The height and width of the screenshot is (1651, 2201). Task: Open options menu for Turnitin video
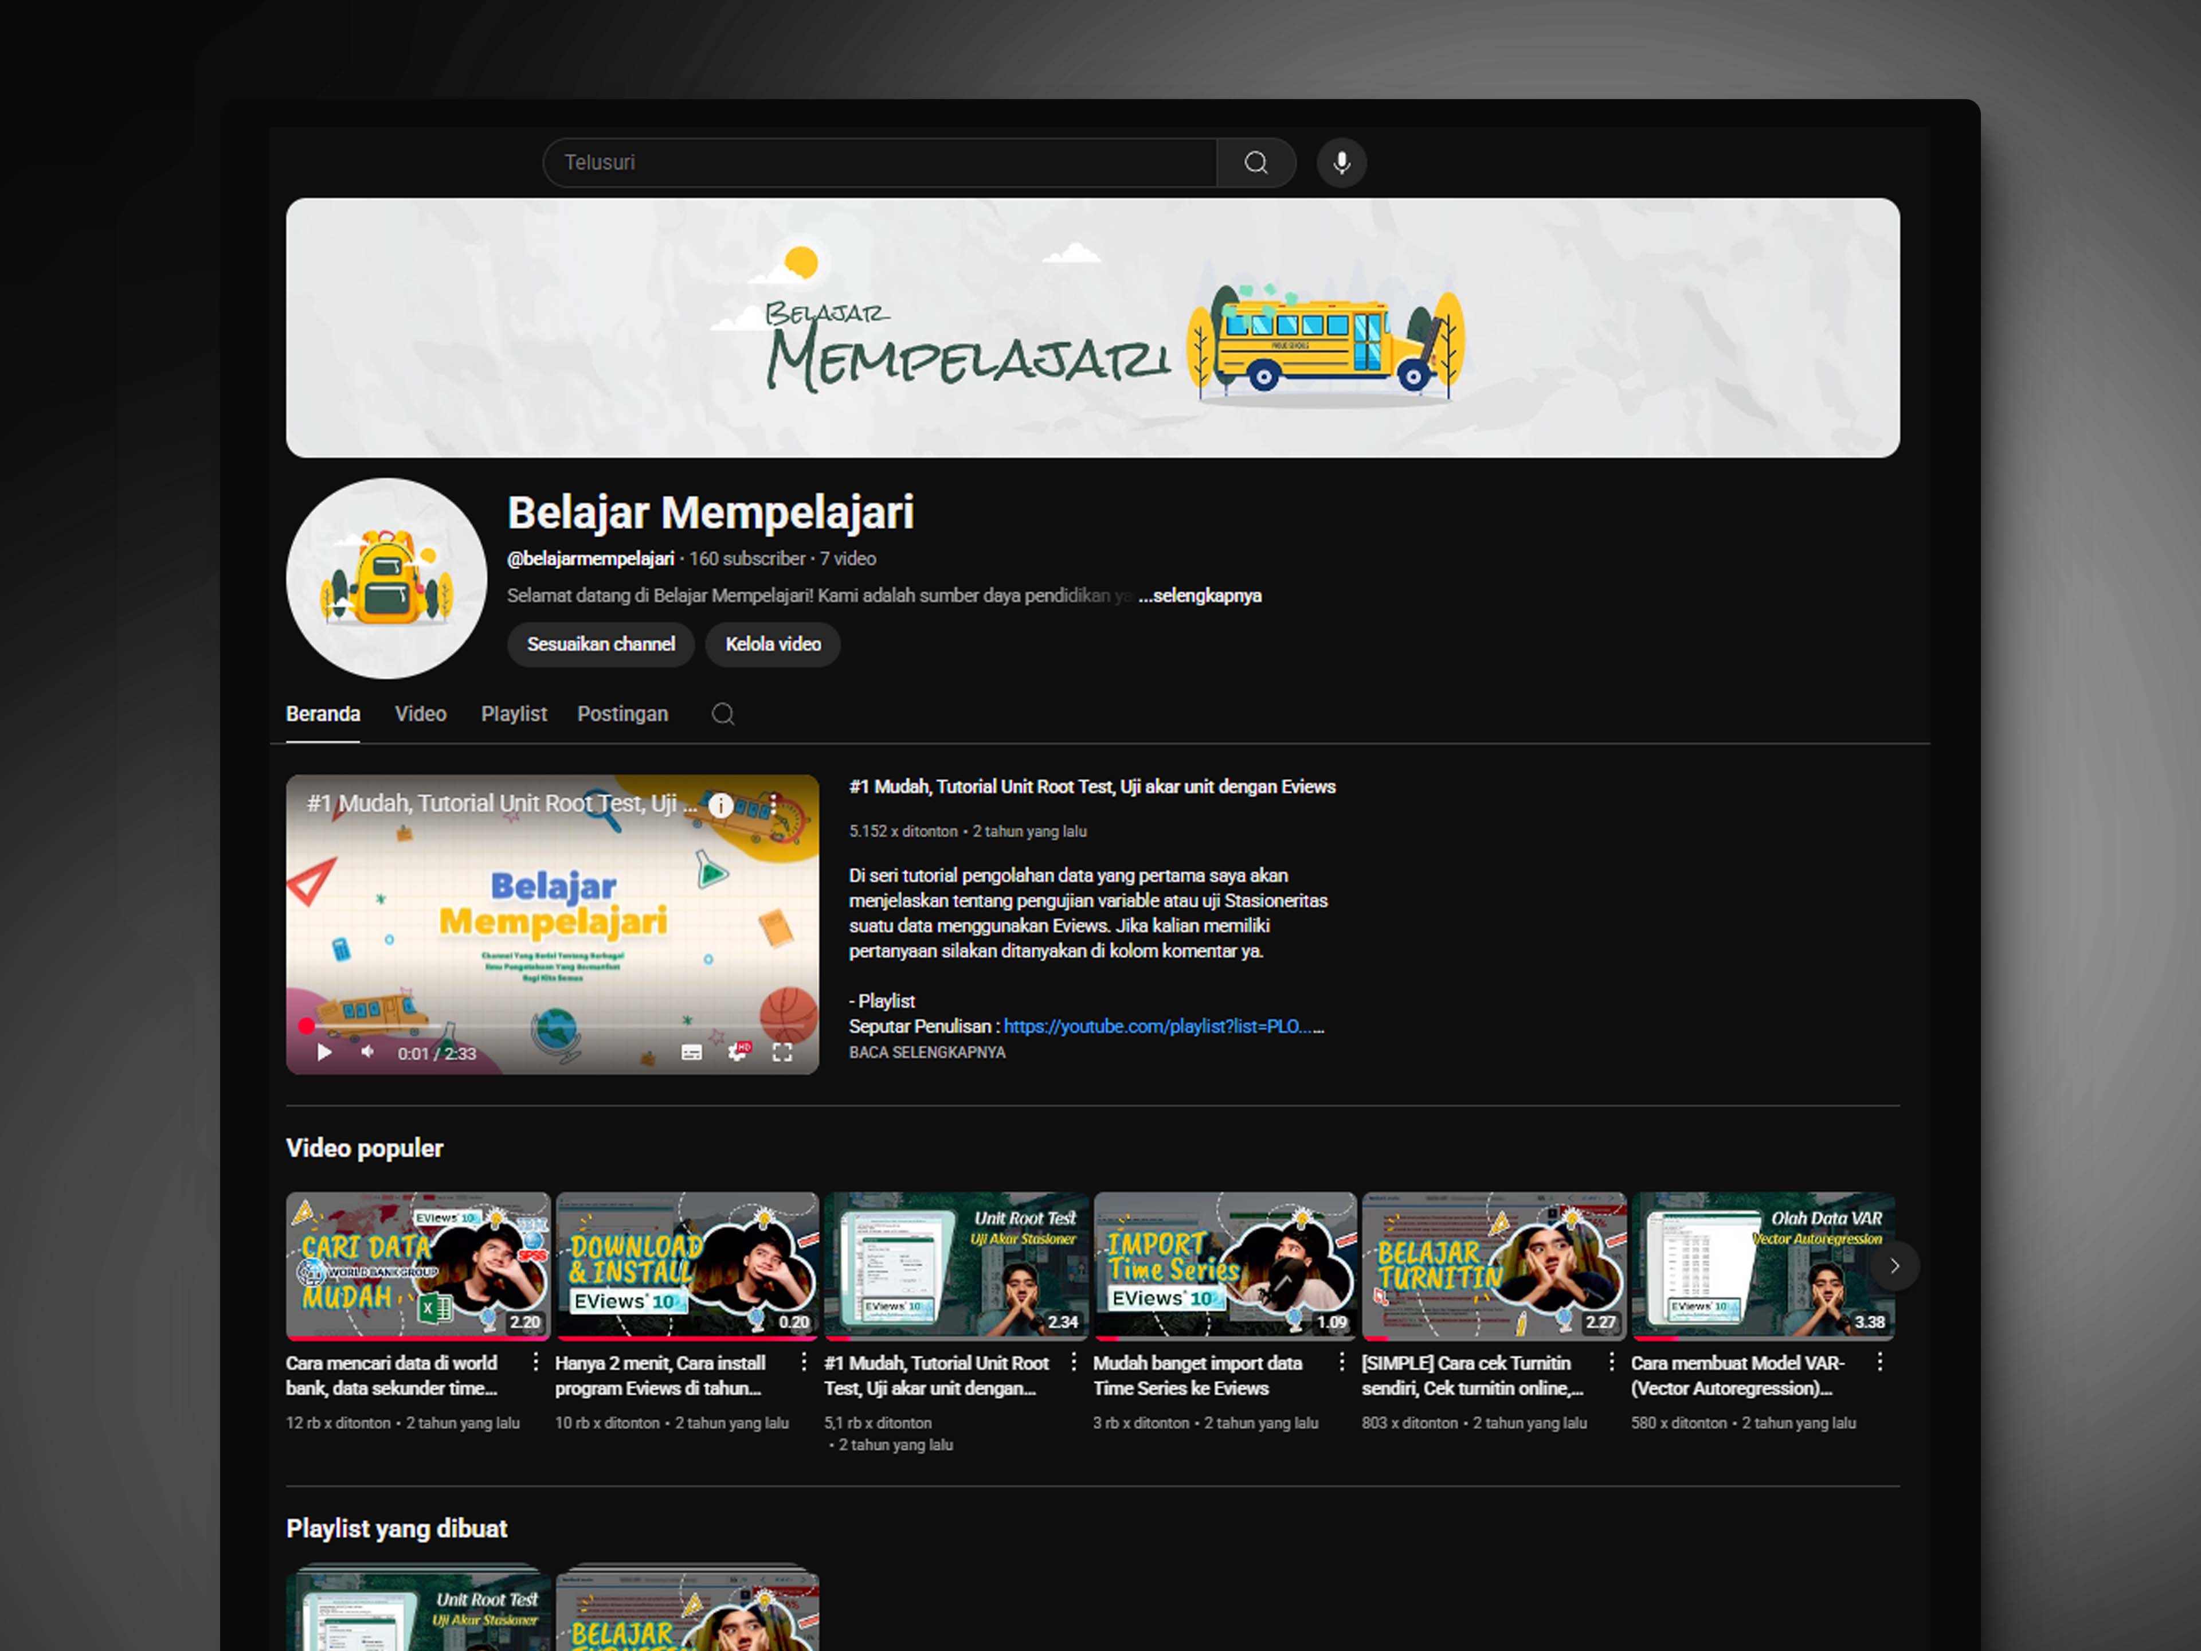click(1611, 1362)
